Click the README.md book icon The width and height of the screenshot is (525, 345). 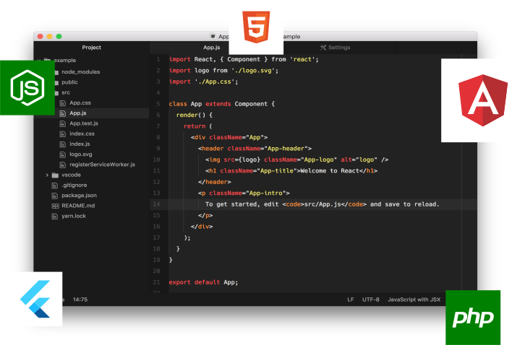click(x=55, y=206)
